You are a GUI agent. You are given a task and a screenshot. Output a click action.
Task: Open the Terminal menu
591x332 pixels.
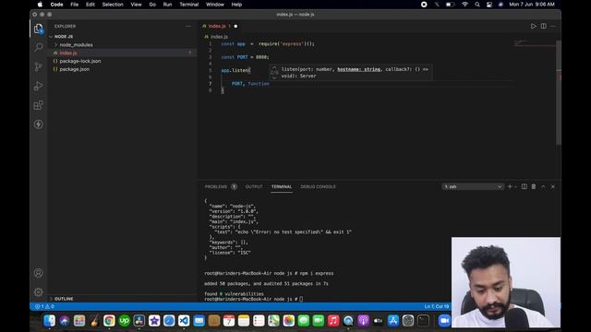(188, 5)
